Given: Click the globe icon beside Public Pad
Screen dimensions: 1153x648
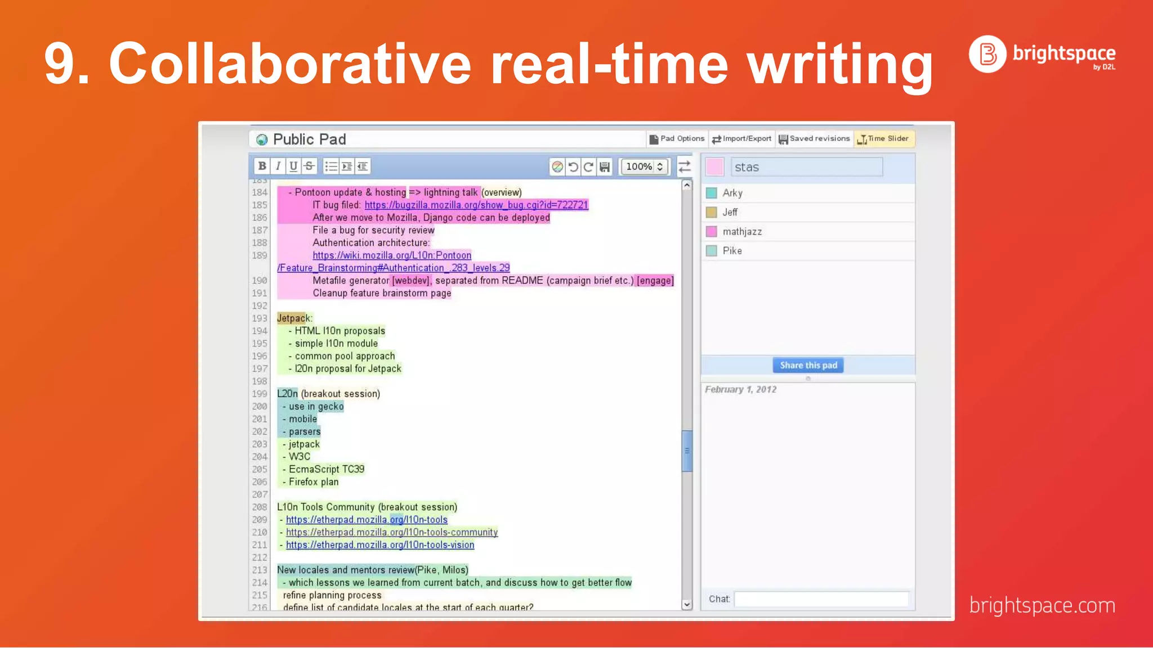Looking at the screenshot, I should (262, 139).
